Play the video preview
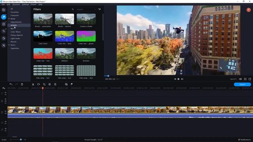The width and height of the screenshot is (253, 142). (178, 79)
